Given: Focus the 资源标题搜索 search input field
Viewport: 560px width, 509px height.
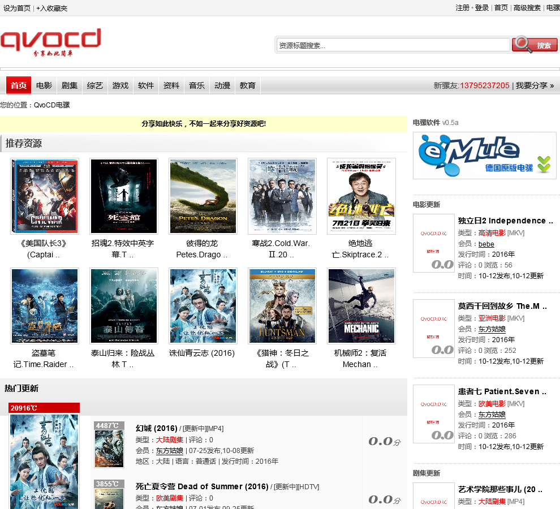Looking at the screenshot, I should (x=393, y=45).
